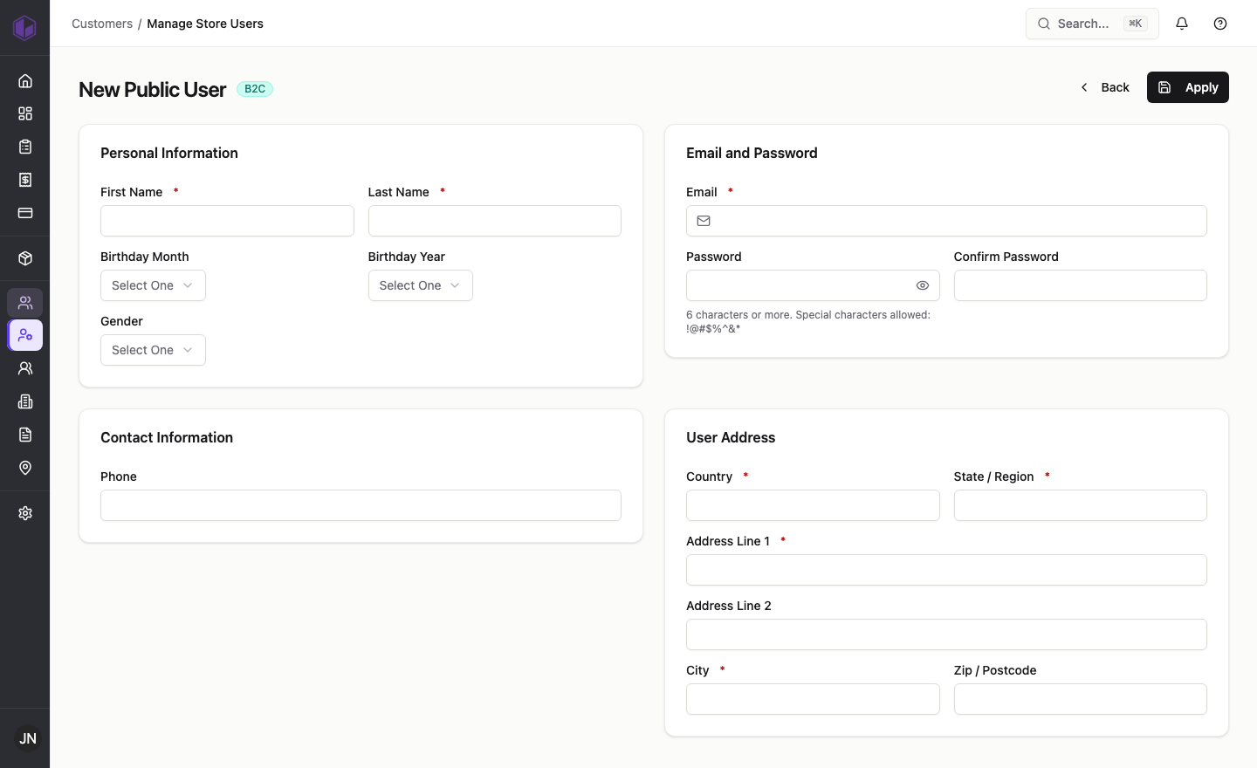This screenshot has height=768, width=1257.
Task: Focus the Country field
Action: pyautogui.click(x=813, y=505)
